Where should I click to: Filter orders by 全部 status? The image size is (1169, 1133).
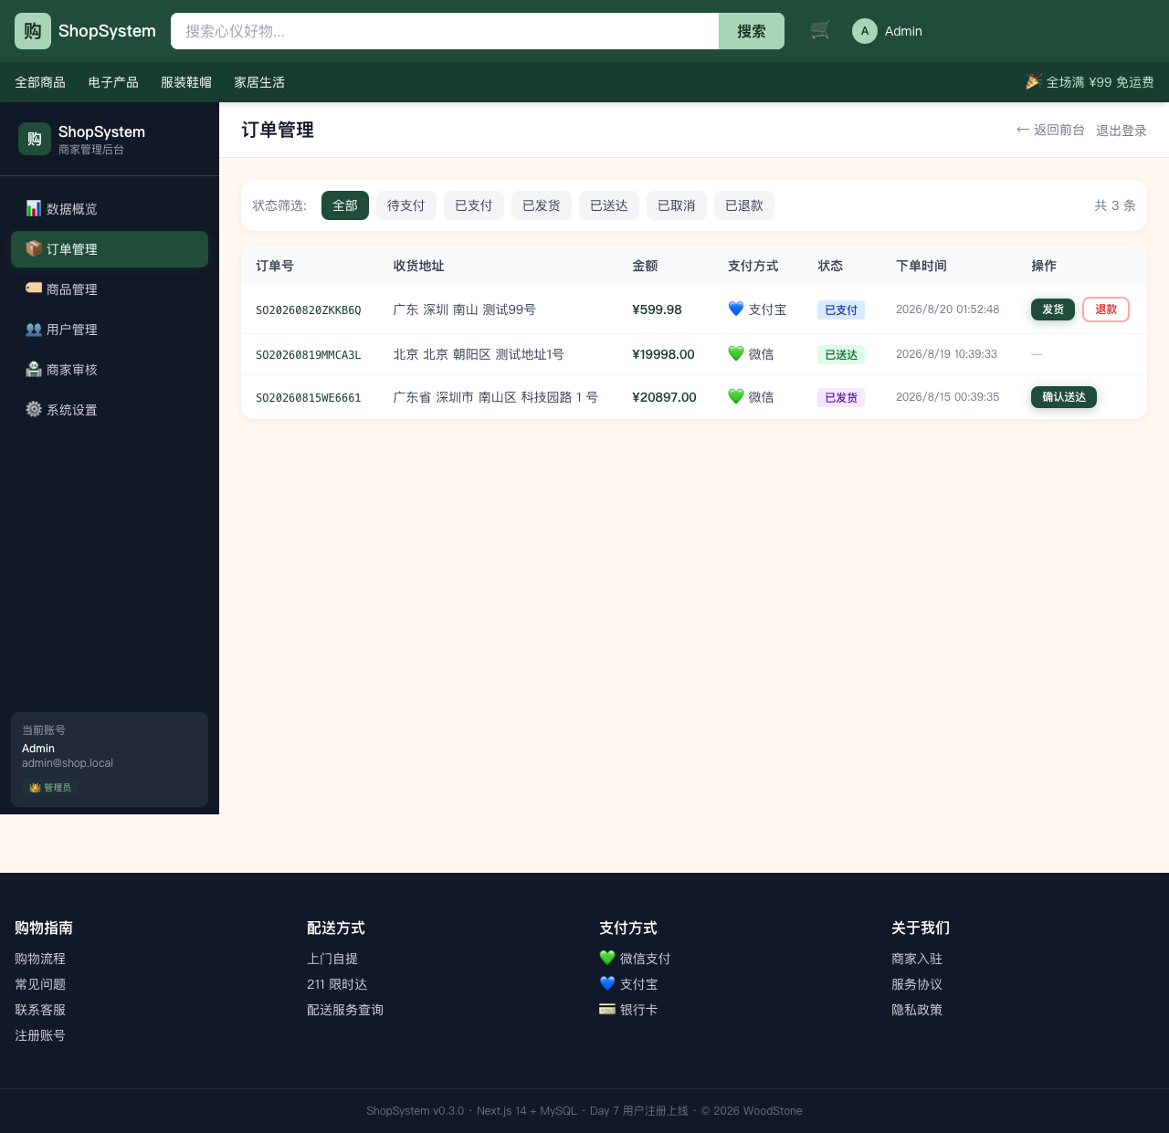coord(345,205)
